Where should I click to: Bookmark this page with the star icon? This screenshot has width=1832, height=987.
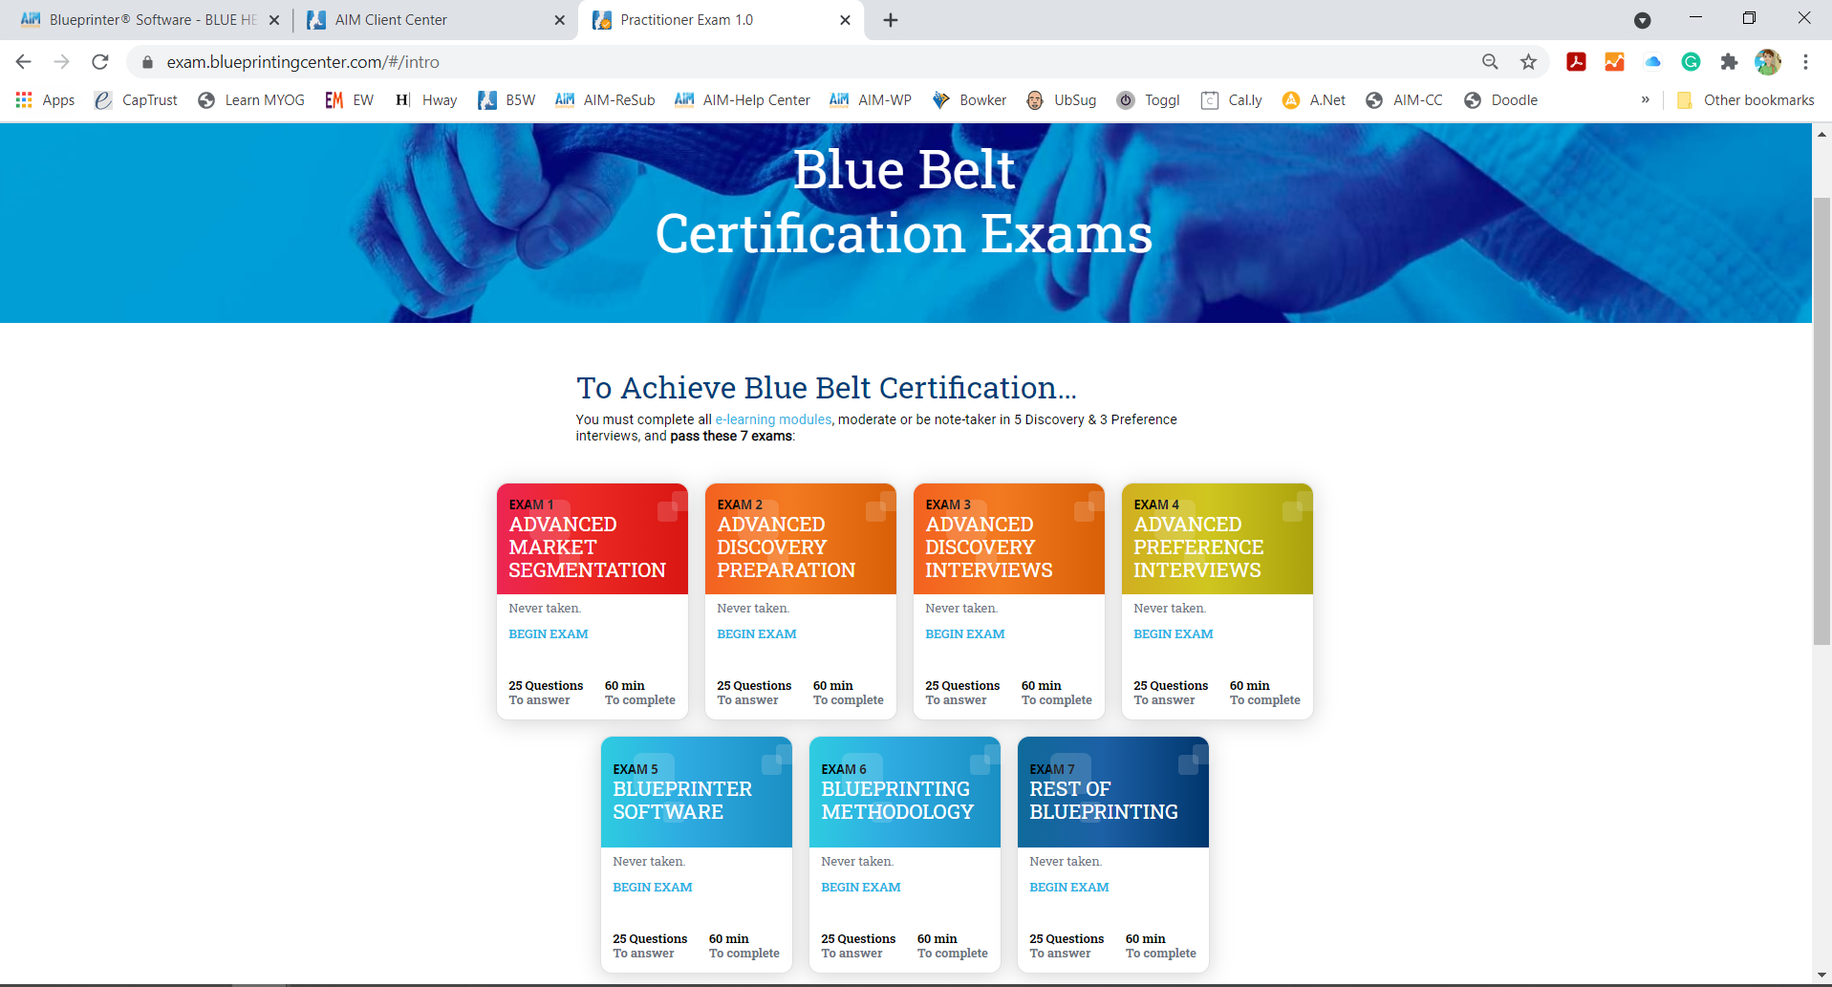[1529, 62]
